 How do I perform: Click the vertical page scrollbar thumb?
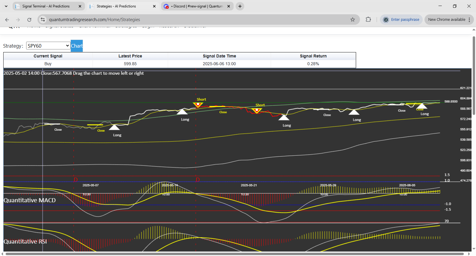474,76
